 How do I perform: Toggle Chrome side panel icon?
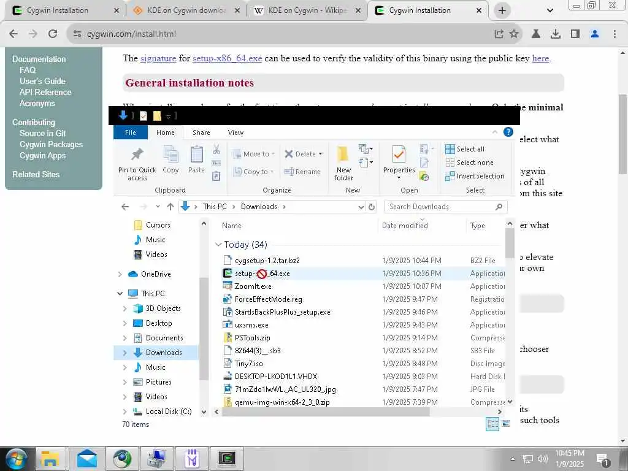(575, 34)
